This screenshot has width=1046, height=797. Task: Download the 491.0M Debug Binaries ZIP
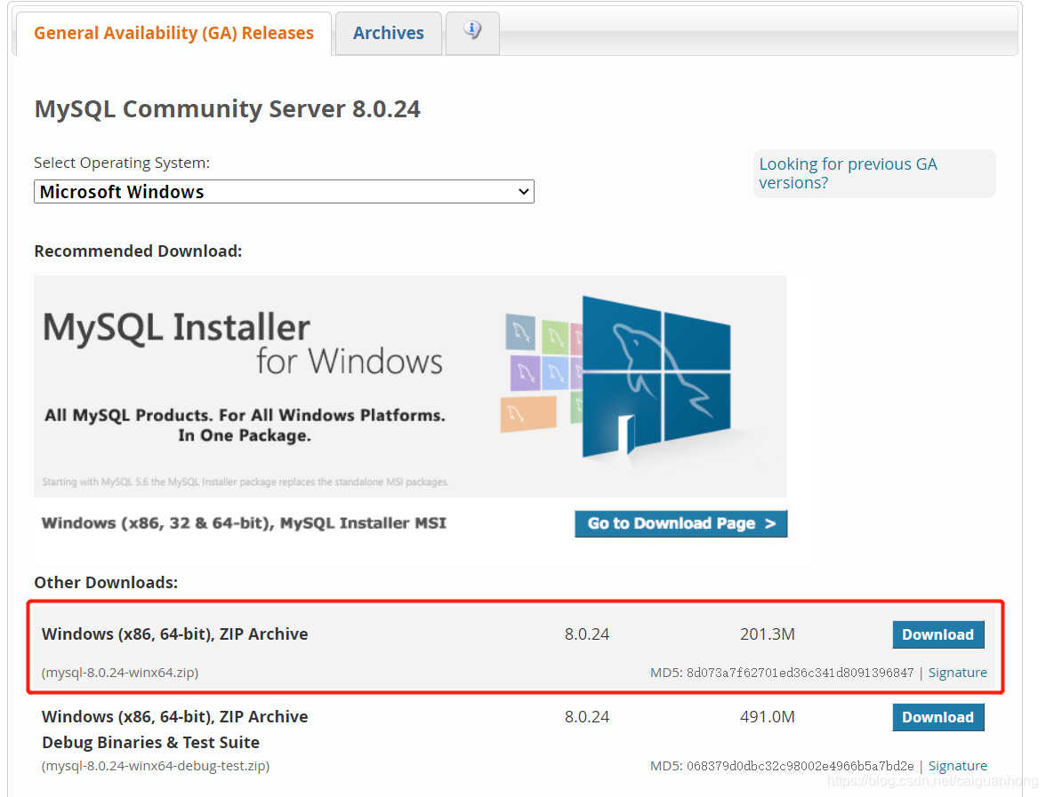pos(937,717)
